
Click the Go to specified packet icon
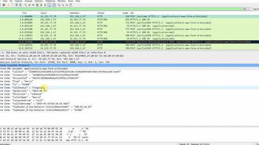pyautogui.click(x=37, y=5)
